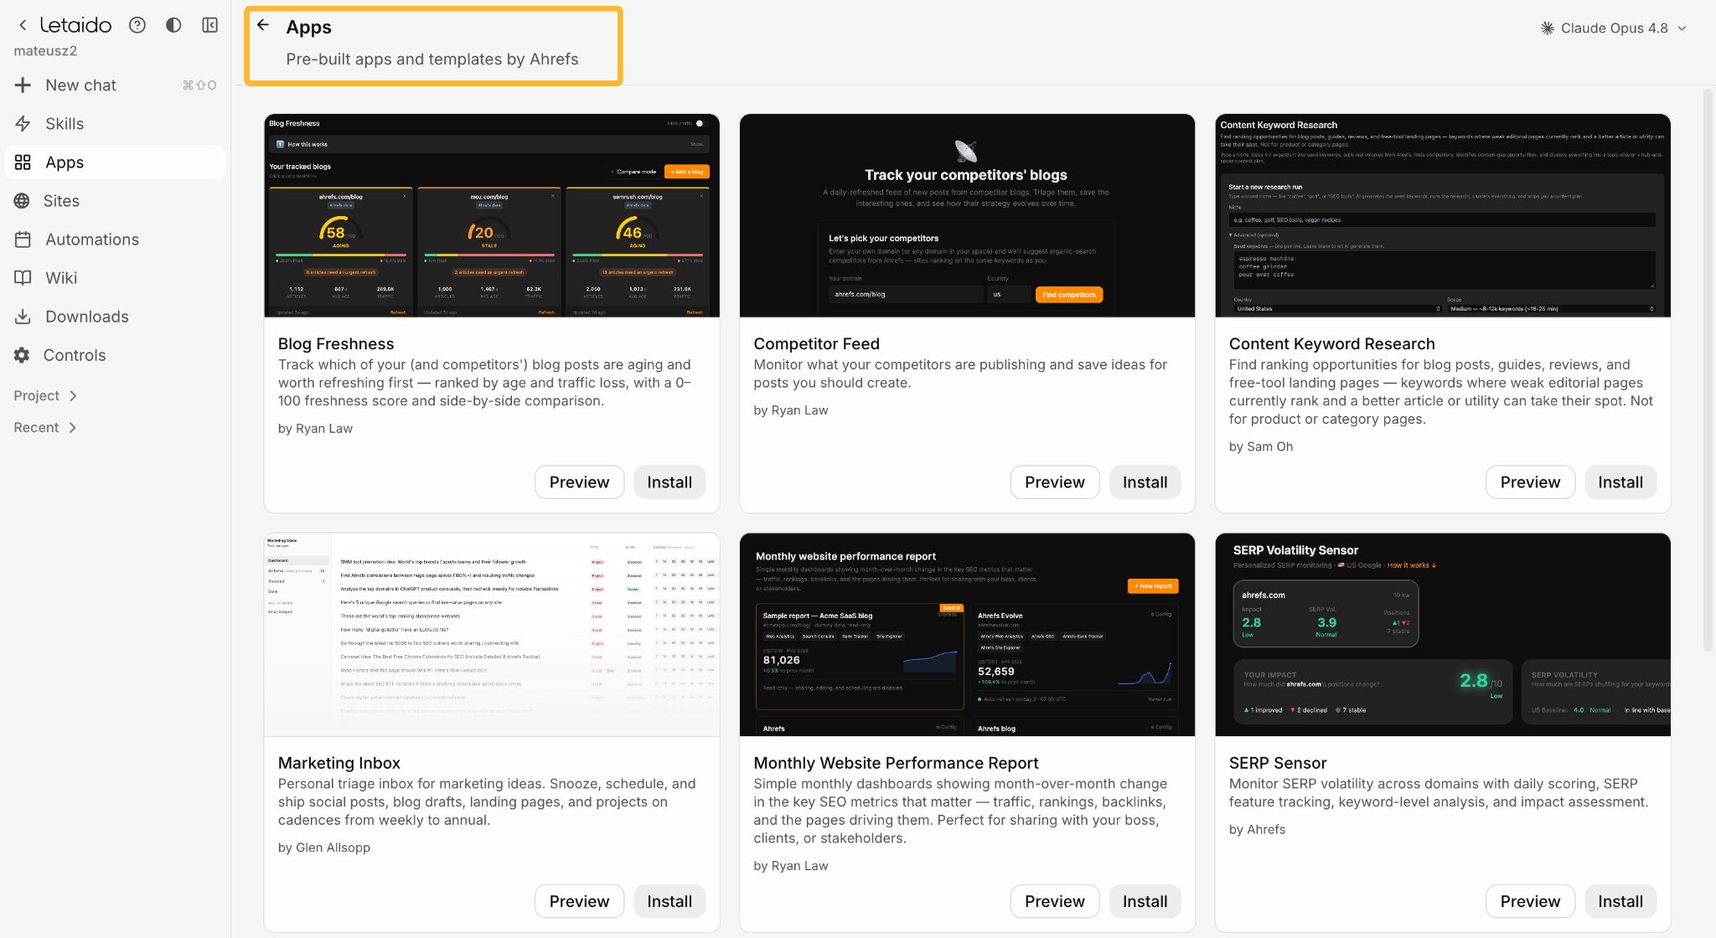1716x938 pixels.
Task: Open Downloads in the sidebar
Action: click(116, 317)
